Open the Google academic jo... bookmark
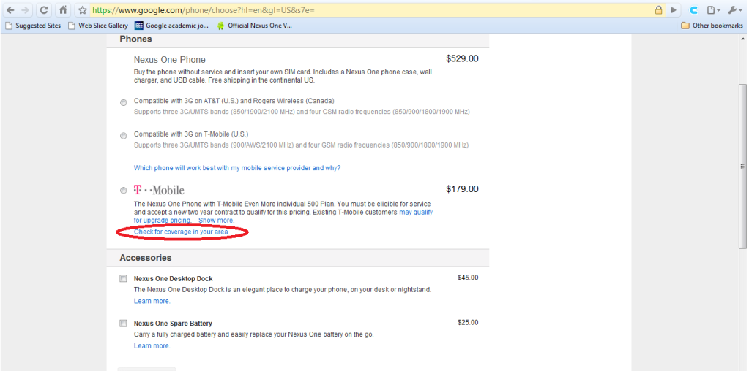The width and height of the screenshot is (749, 371). click(171, 26)
